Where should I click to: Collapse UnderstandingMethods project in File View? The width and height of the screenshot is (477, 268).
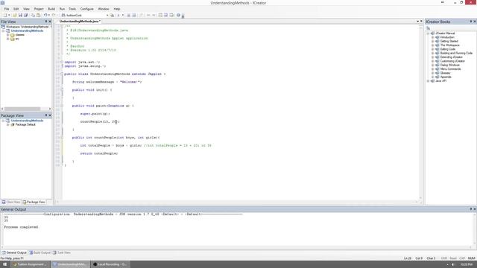tap(3, 31)
